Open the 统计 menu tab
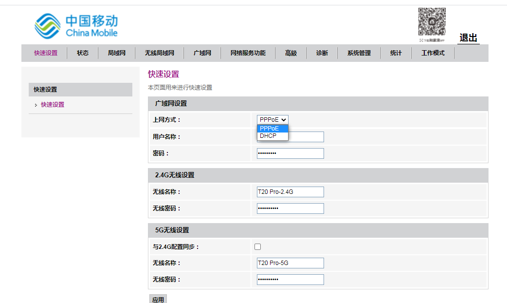 pyautogui.click(x=396, y=53)
